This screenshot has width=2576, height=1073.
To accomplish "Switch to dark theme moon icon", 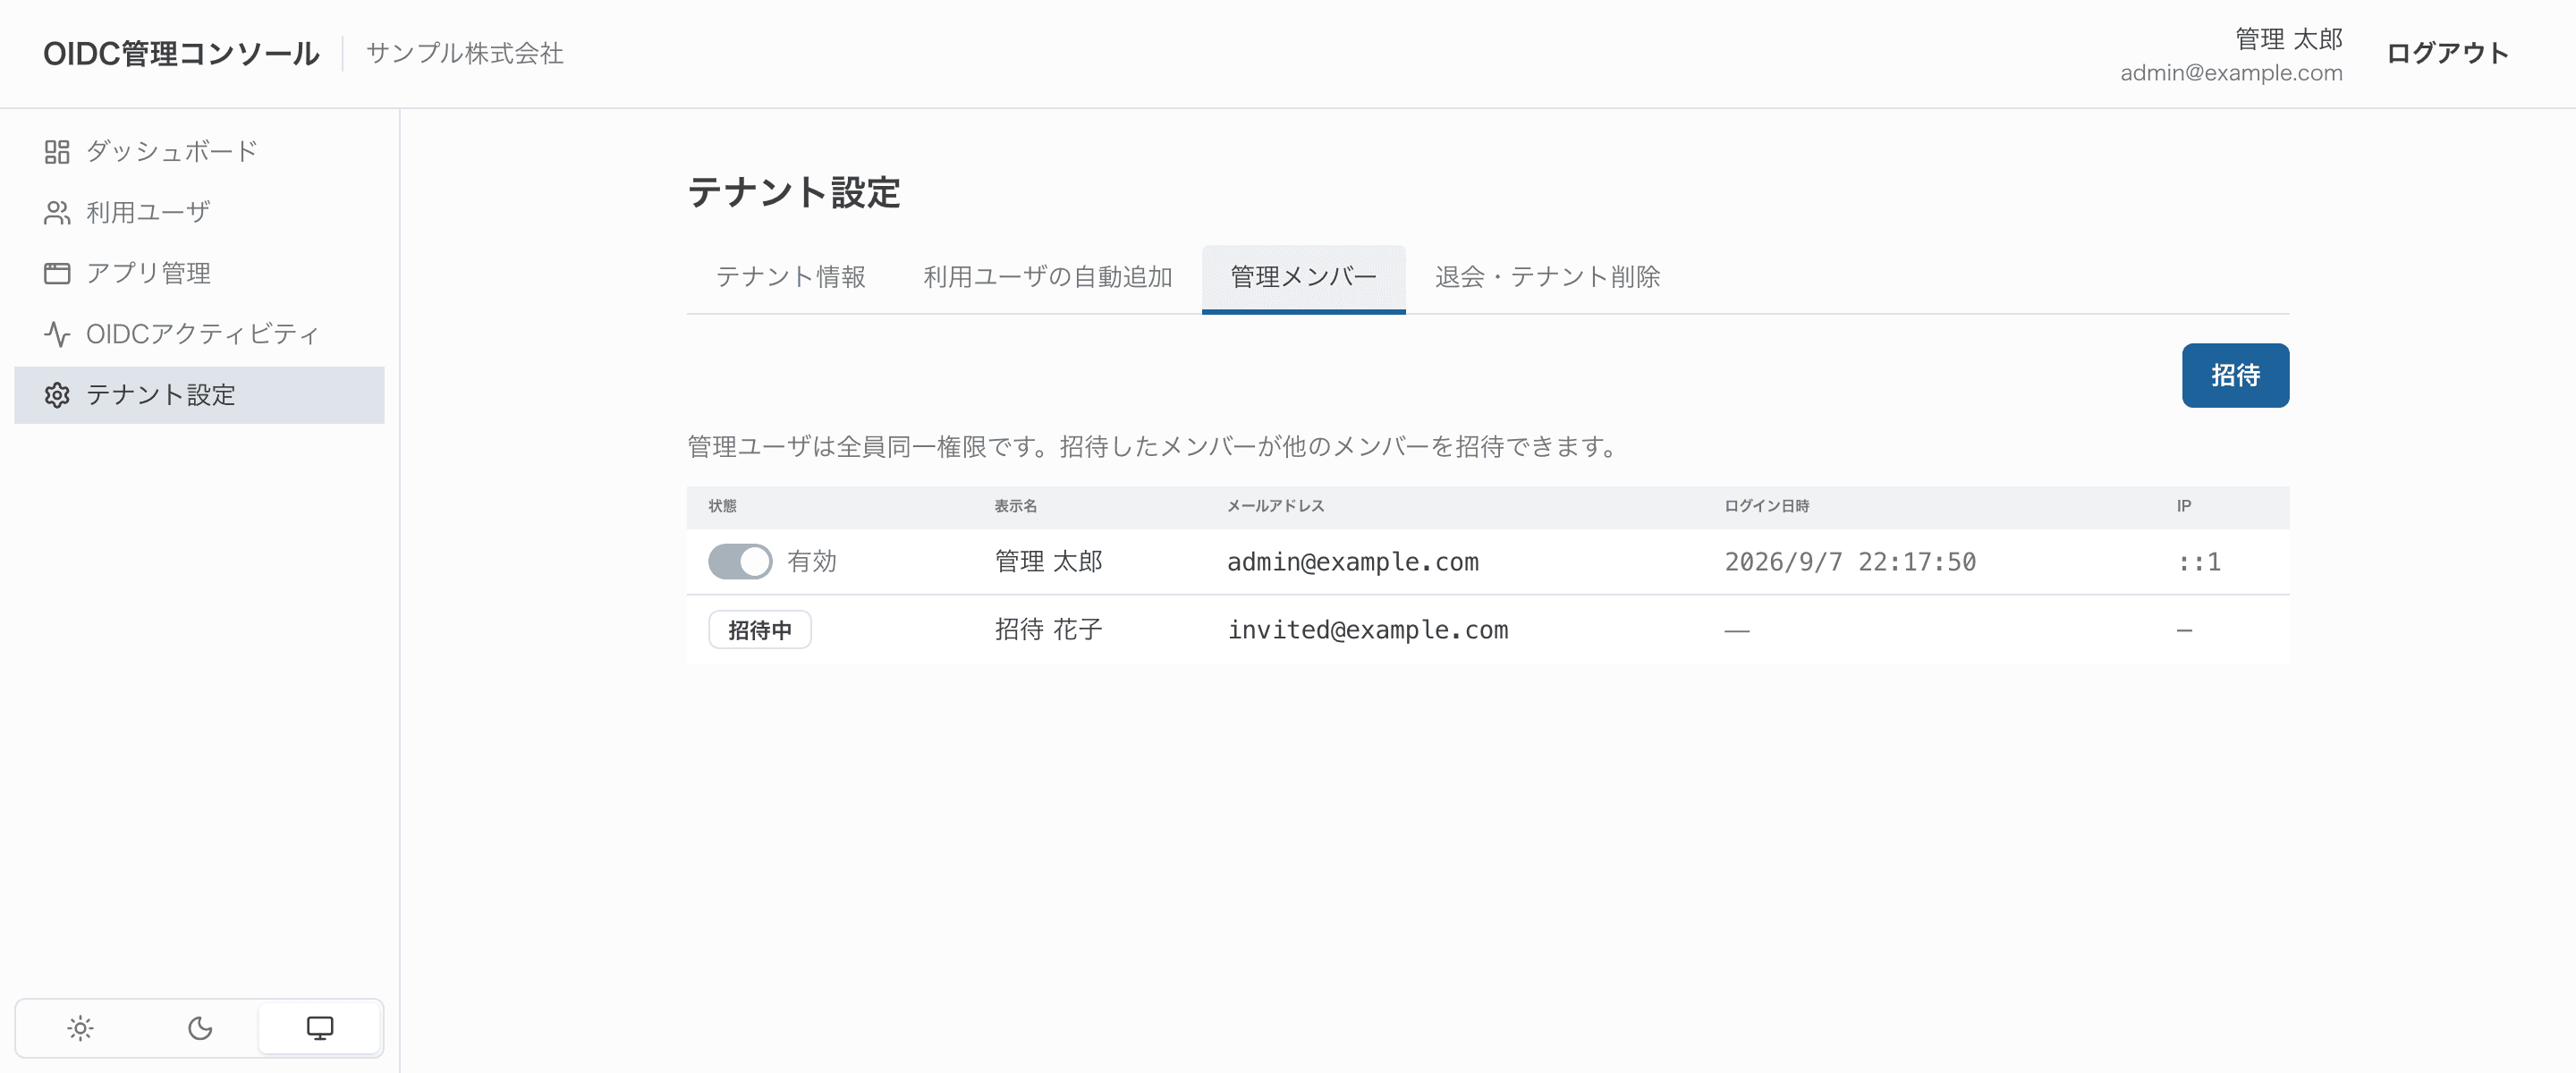I will pos(200,1028).
